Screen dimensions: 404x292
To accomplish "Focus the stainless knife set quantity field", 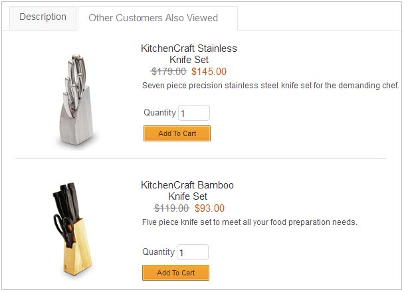I will (x=193, y=113).
